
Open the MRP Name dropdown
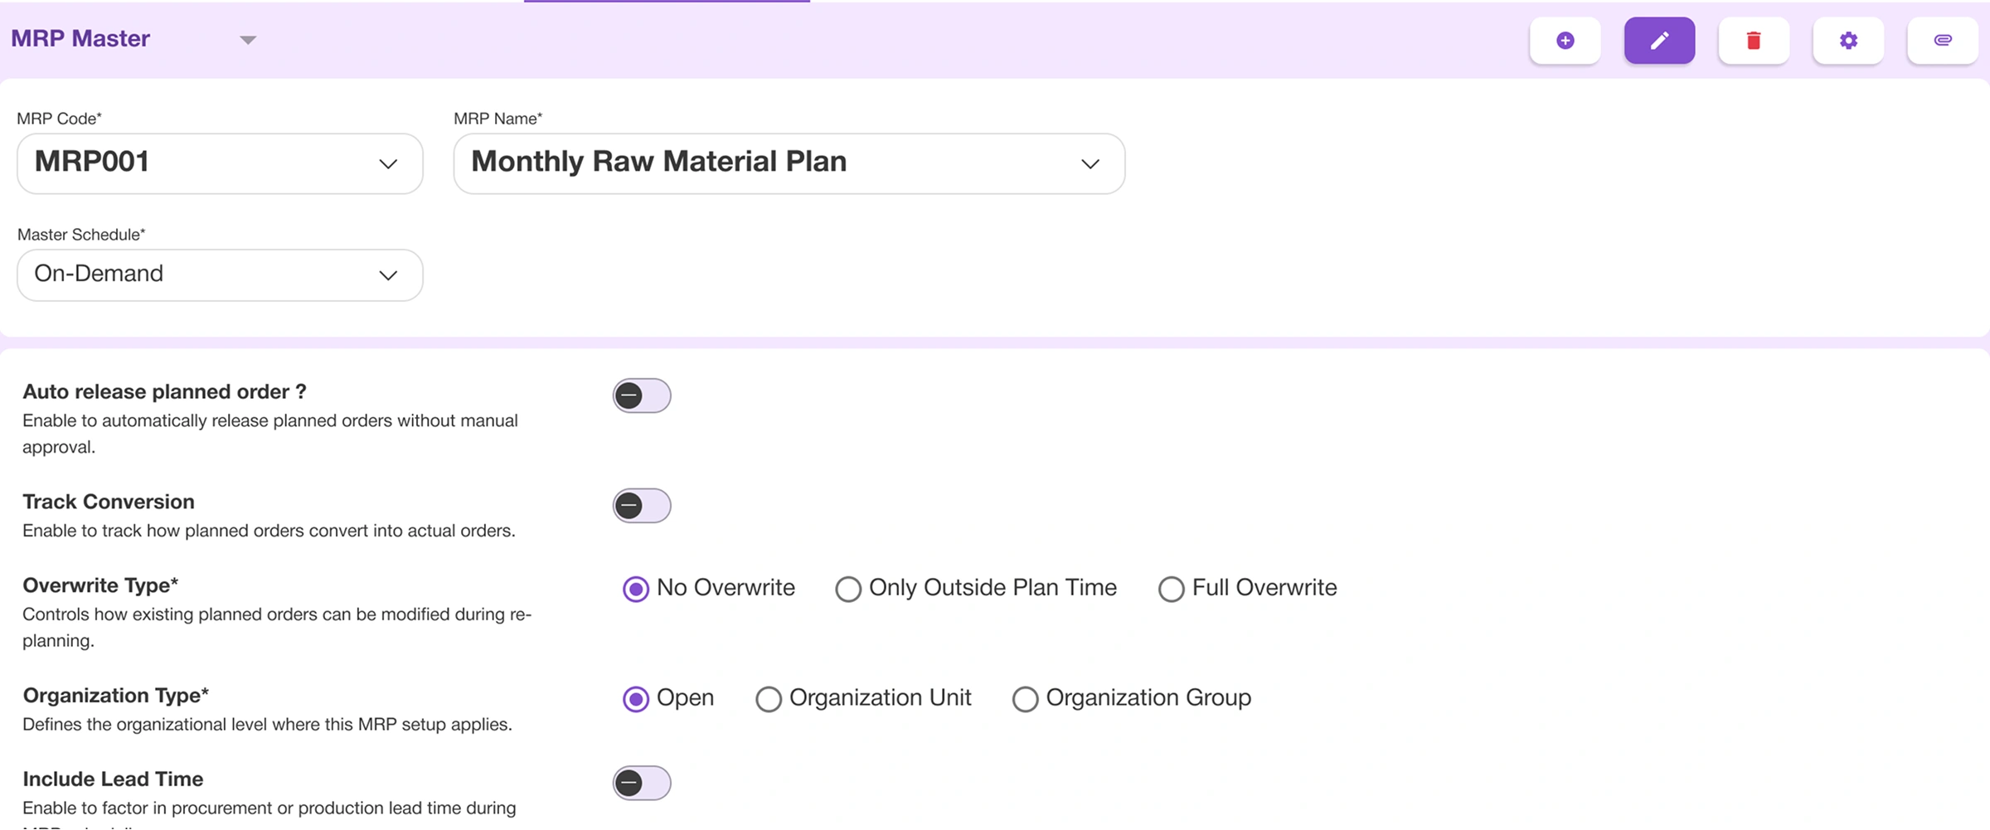[1090, 163]
